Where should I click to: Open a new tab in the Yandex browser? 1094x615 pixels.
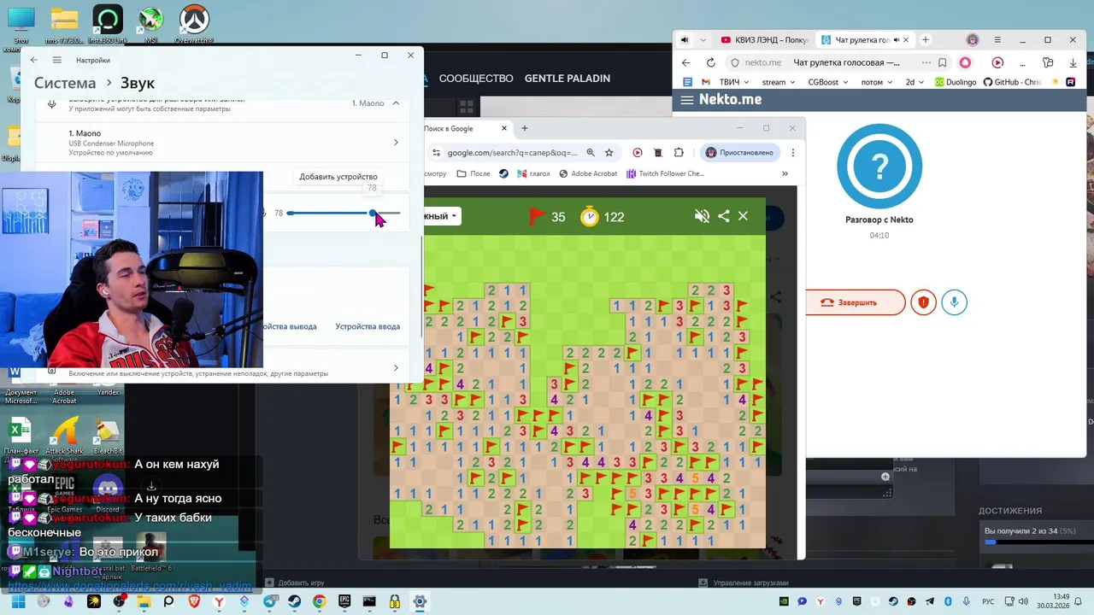click(x=926, y=40)
